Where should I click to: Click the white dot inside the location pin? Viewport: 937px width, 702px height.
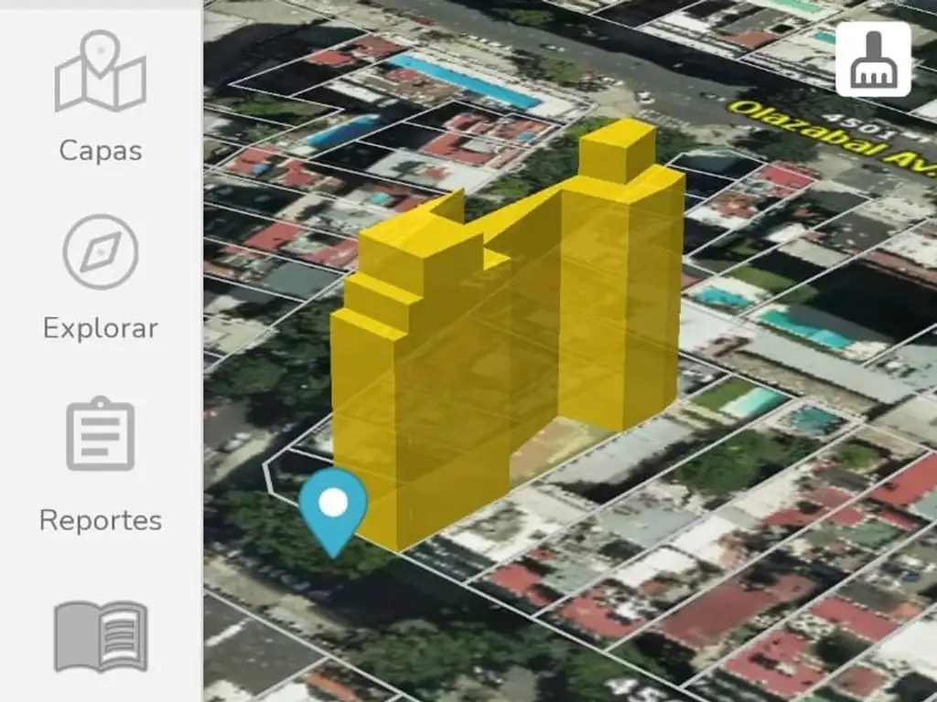[x=333, y=502]
